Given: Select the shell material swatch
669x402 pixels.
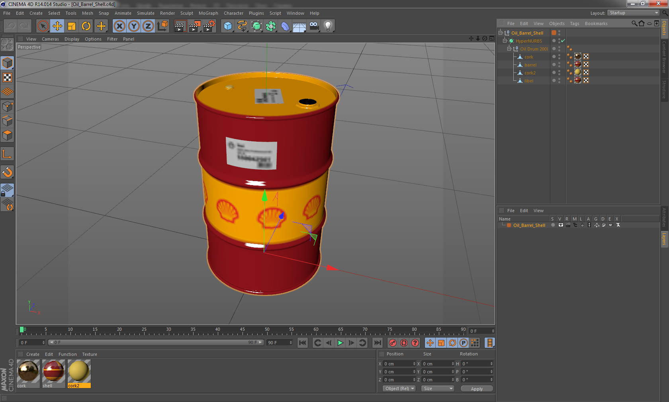Looking at the screenshot, I should [x=53, y=373].
